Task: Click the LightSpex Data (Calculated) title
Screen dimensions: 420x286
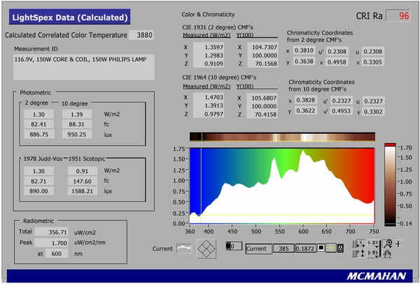Action: tap(69, 17)
